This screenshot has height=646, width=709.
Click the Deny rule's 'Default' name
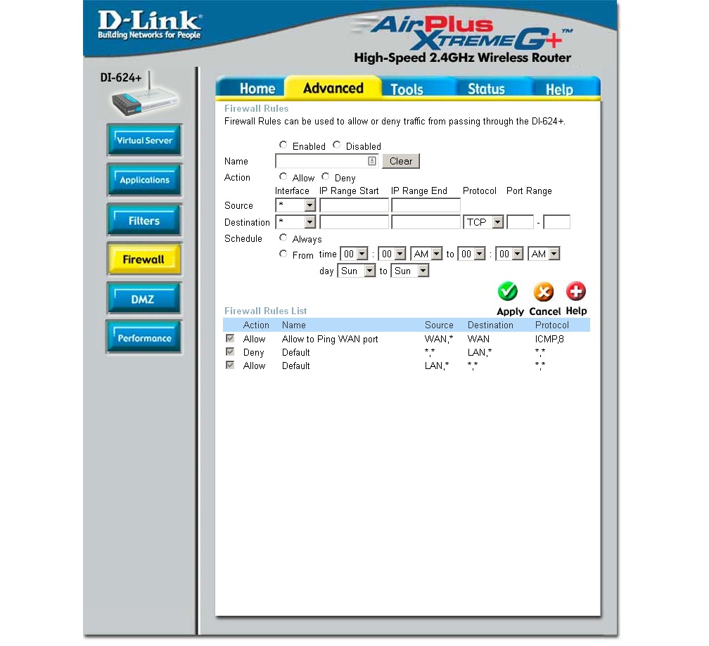[295, 352]
